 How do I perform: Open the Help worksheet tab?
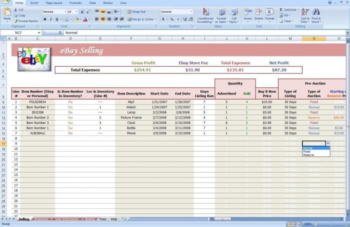114,219
